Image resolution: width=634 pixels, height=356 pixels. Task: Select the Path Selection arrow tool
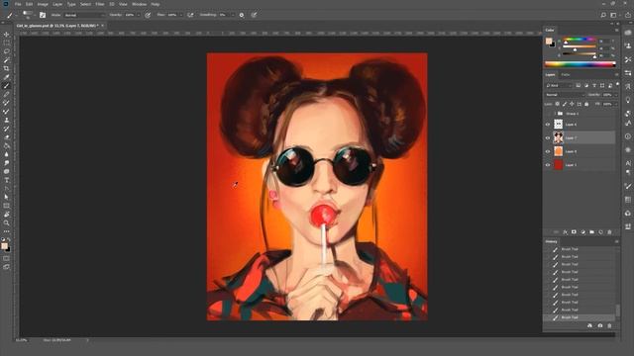(7, 197)
